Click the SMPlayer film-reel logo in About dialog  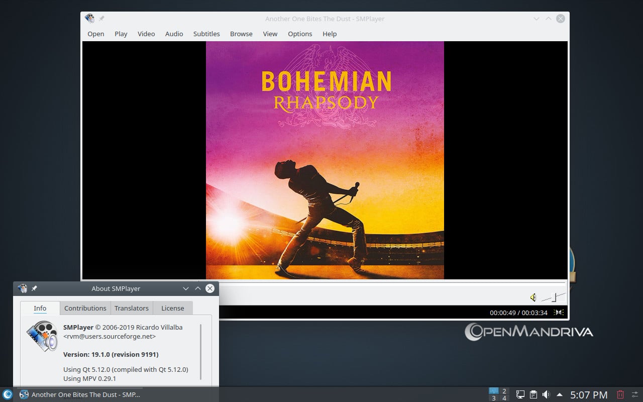[42, 336]
